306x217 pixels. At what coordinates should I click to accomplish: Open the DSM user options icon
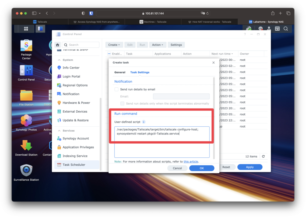[269, 29]
